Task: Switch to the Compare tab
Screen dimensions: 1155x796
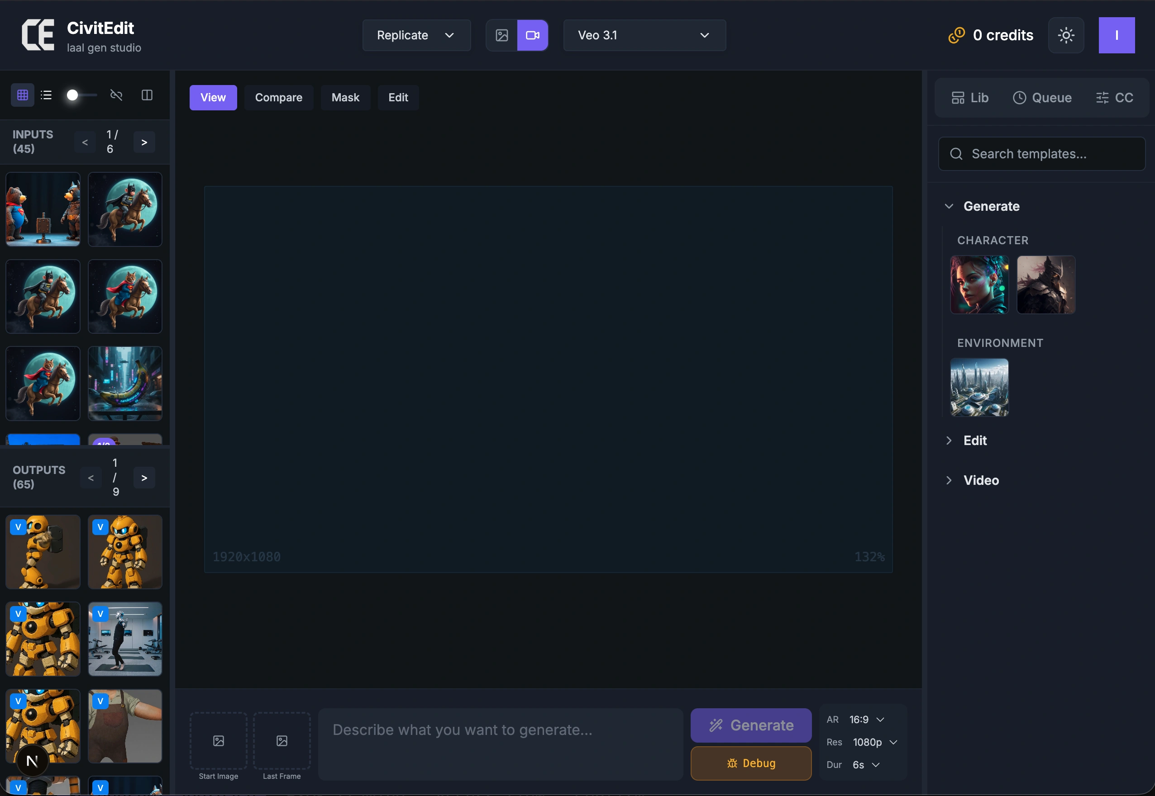Action: click(x=278, y=97)
